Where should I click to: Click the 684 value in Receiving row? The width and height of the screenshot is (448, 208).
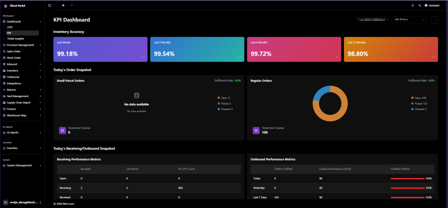180,188
